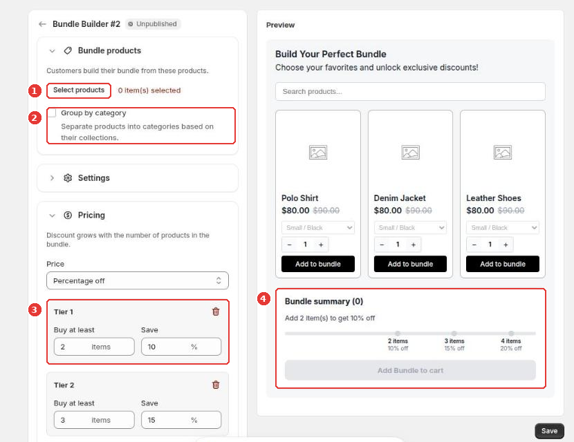Click Polo Shirt quantity value field
Viewport: 574px width, 442px height.
pos(305,244)
